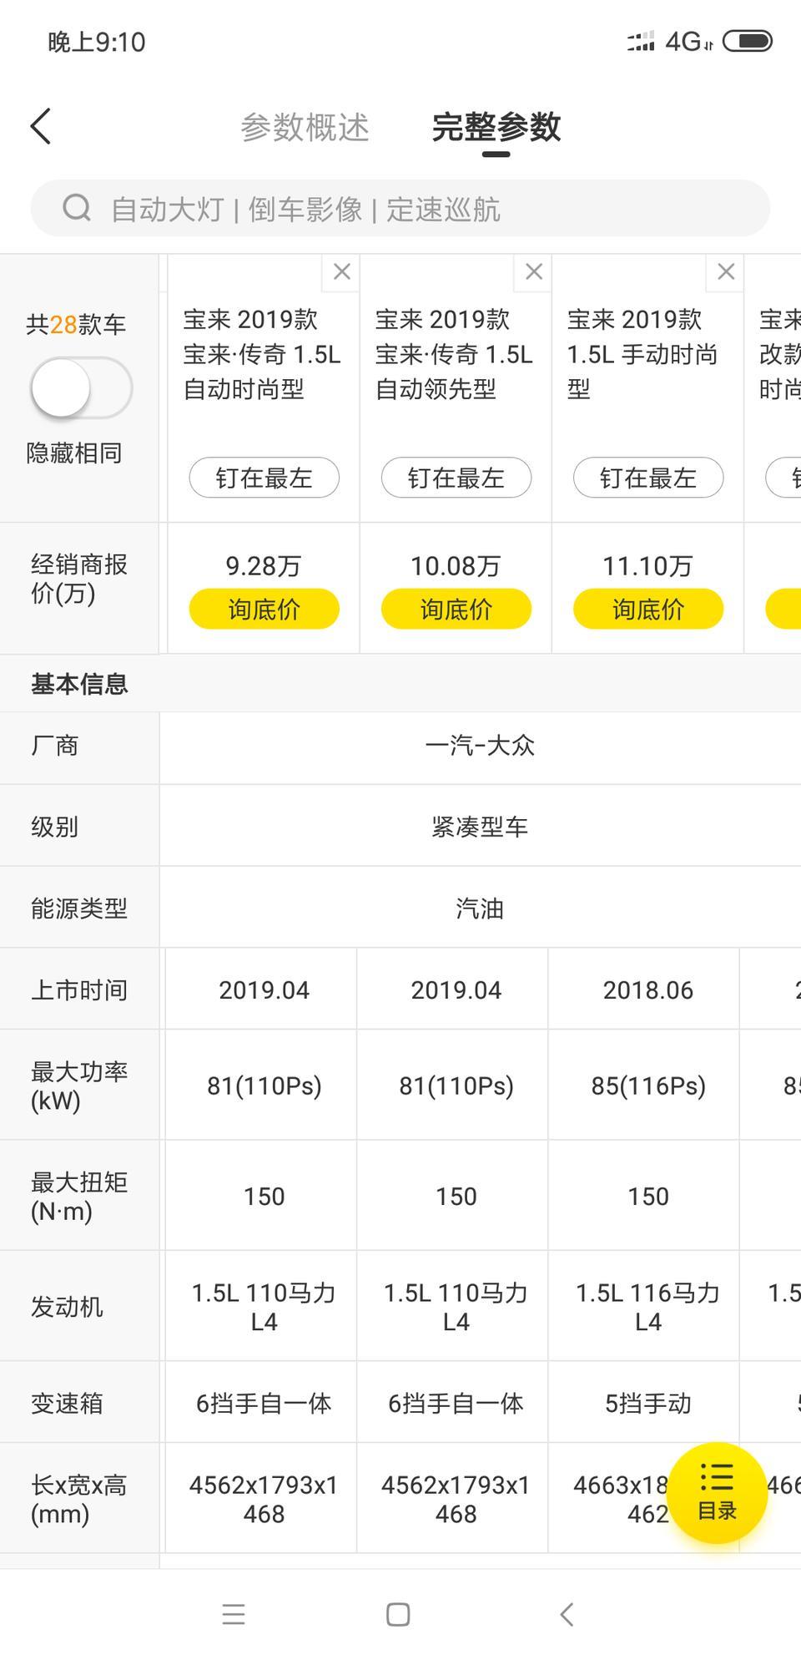Image resolution: width=801 pixels, height=1665 pixels.
Task: Tap the 长x宽x高(mm) row label
Action: tap(79, 1499)
